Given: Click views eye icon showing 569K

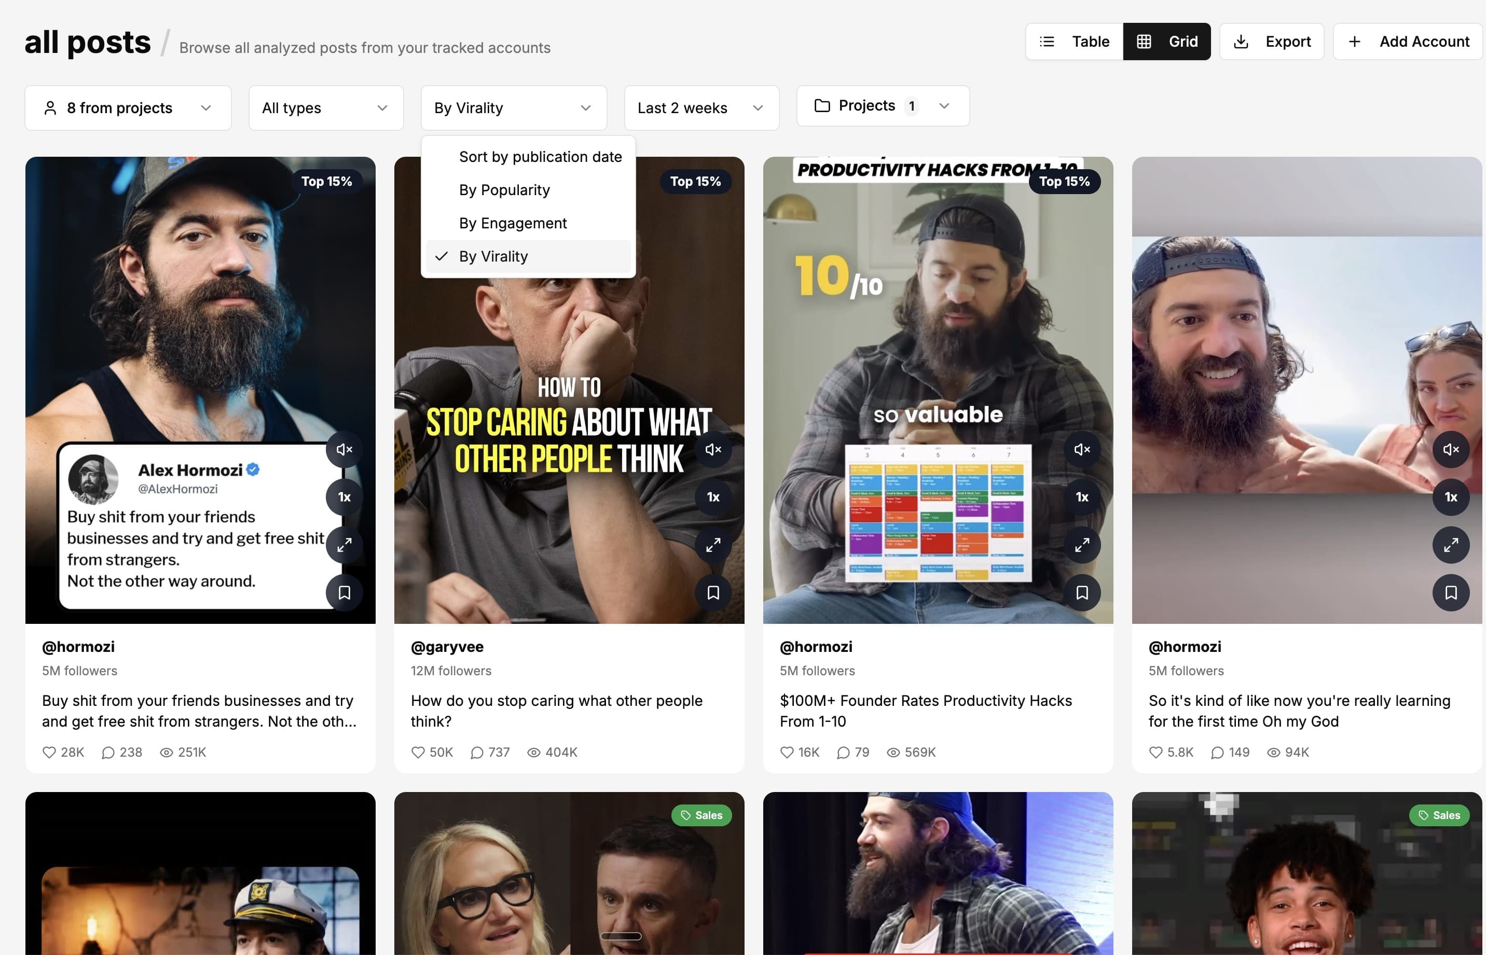Looking at the screenshot, I should [x=893, y=752].
